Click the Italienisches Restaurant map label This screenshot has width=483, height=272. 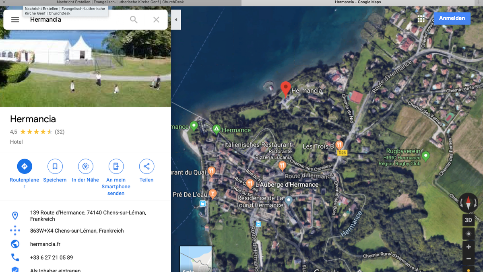pyautogui.click(x=258, y=144)
